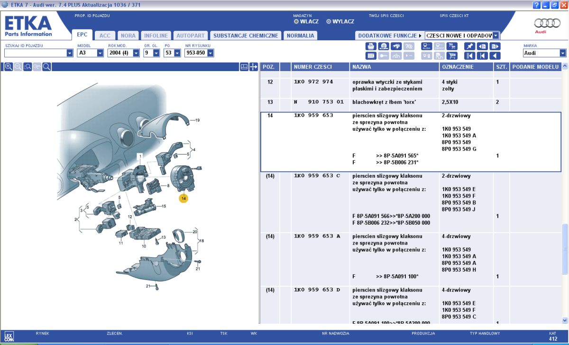Click the double shopping carts icon
Screen dimensions: 569x345
(x=452, y=46)
